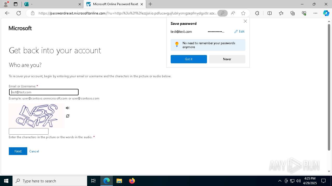Open volume control in tray
The image size is (332, 186).
coord(299,181)
